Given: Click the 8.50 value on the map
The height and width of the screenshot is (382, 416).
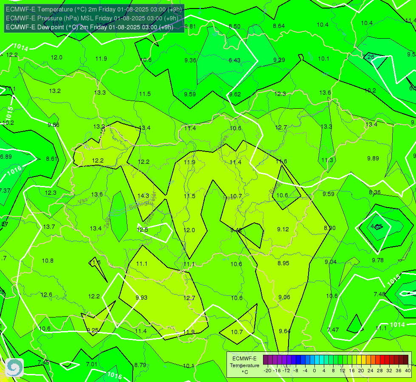Looking at the screenshot, I should [235, 26].
